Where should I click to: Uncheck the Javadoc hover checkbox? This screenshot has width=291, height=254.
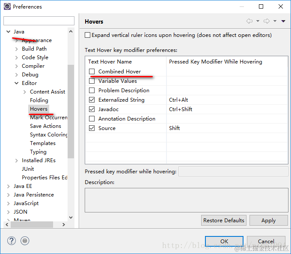point(92,109)
